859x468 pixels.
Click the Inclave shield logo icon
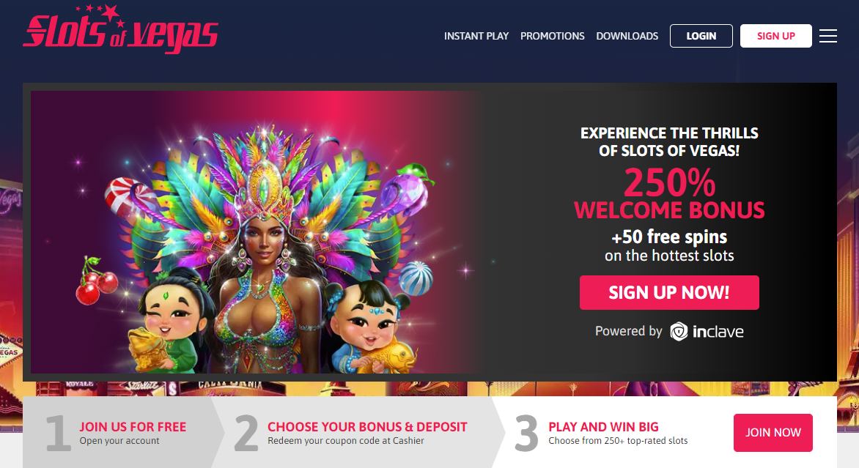coord(679,332)
